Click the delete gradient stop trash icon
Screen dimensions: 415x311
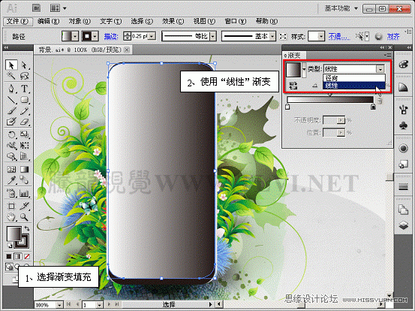(x=380, y=101)
